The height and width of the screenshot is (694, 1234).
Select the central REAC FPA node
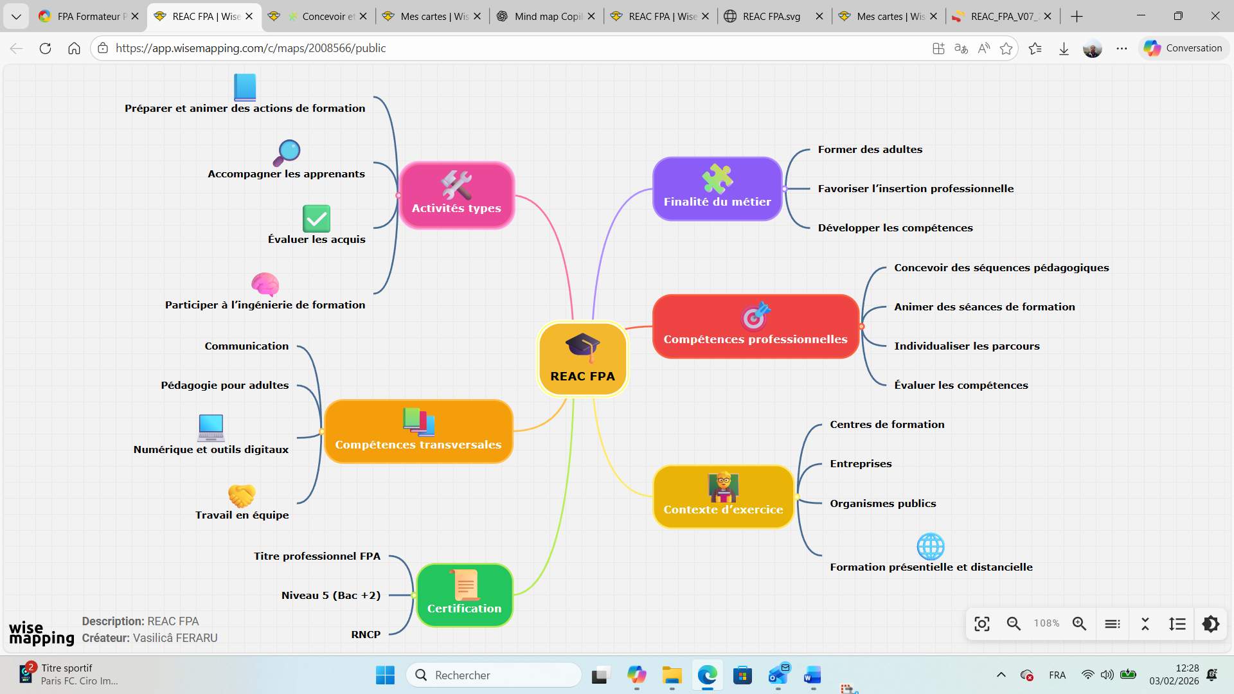tap(582, 359)
